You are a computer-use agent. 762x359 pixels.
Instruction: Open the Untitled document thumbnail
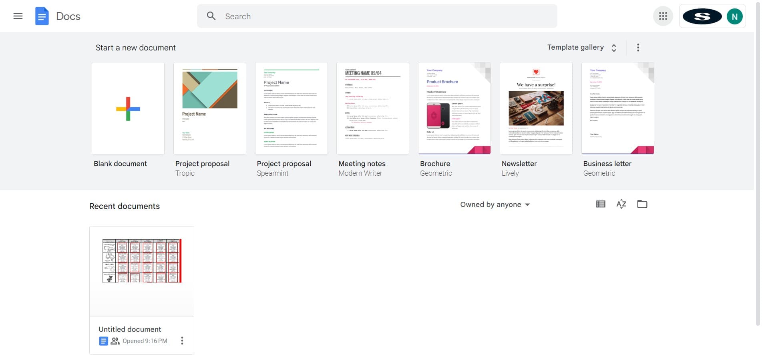point(142,272)
